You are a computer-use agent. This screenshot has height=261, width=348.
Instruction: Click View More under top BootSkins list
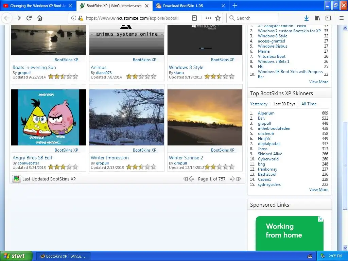[319, 82]
